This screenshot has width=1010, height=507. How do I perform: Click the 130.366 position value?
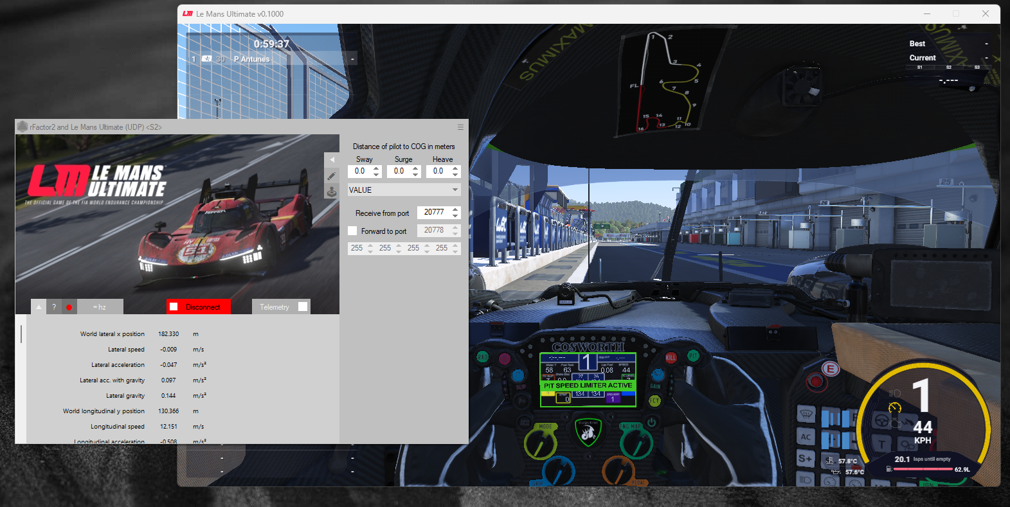point(168,411)
